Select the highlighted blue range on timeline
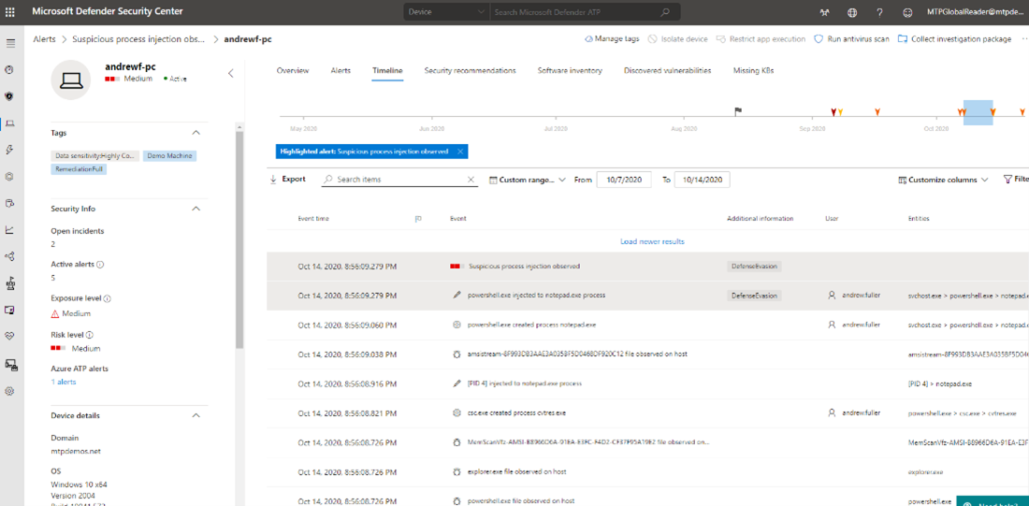The height and width of the screenshot is (506, 1029). [x=978, y=112]
